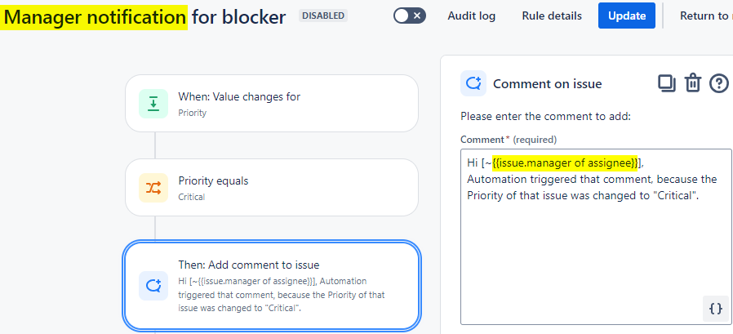Duplicate the Comment on issue component
733x334 pixels.
point(667,83)
